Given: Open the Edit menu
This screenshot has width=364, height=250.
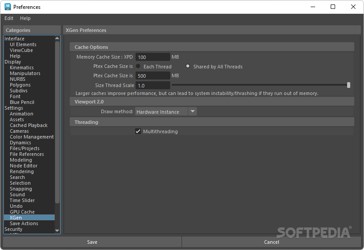Looking at the screenshot, I should click(x=9, y=18).
